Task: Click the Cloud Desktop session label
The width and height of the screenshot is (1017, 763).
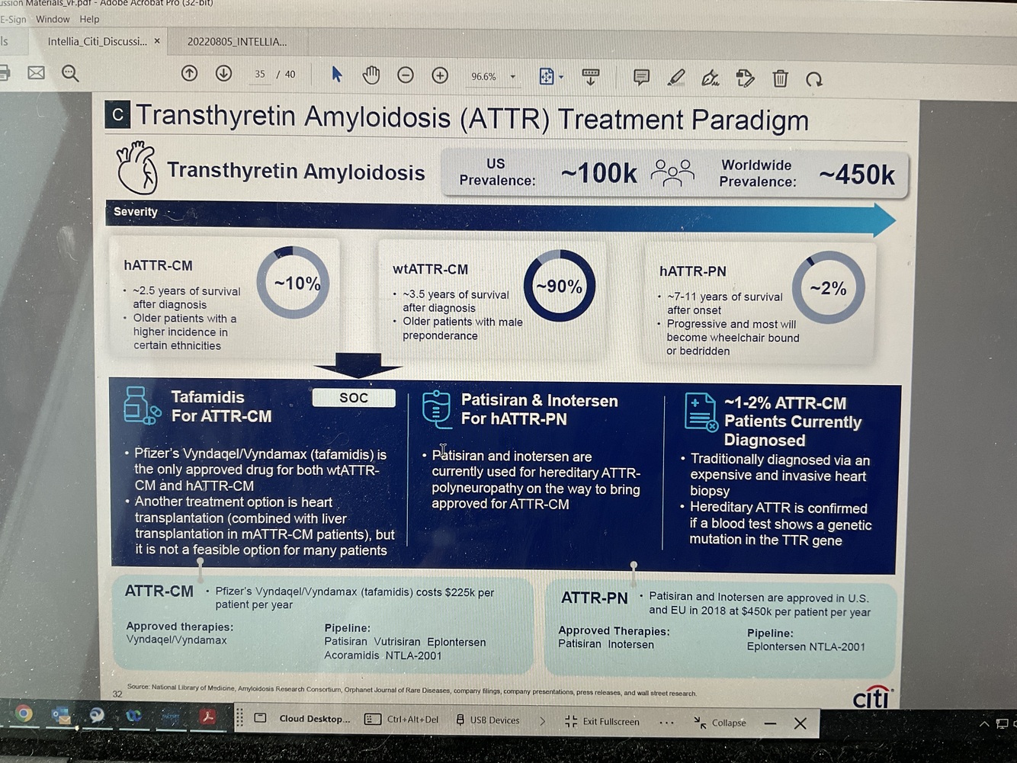Action: click(x=315, y=719)
